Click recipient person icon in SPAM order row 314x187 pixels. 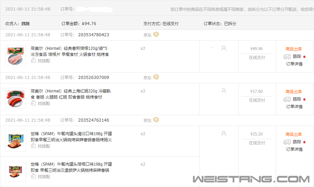click(224, 133)
